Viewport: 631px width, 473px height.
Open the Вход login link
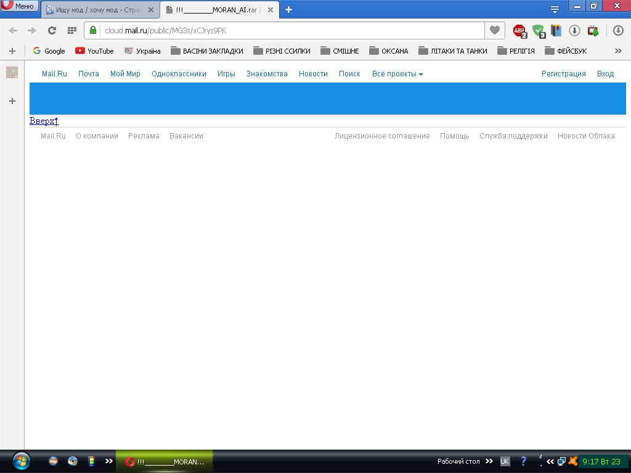click(605, 74)
